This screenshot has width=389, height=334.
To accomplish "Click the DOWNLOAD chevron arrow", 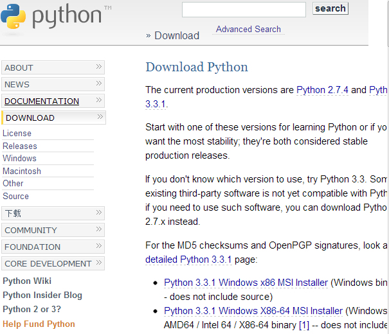I will pyautogui.click(x=100, y=116).
